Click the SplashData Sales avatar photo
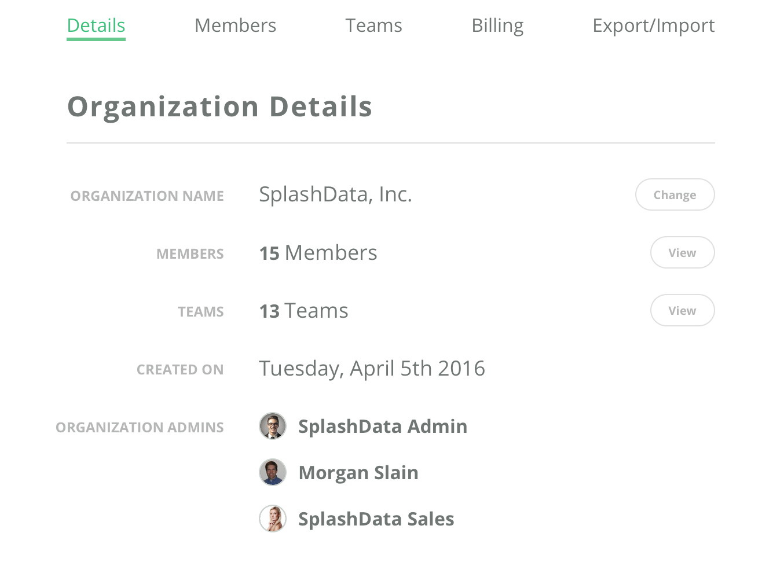 point(272,519)
